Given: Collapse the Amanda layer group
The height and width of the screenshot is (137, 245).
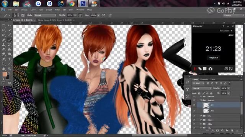Looking at the screenshot, I should 201,100.
